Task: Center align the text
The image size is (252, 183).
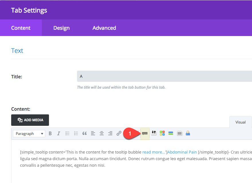Action: tap(101, 133)
